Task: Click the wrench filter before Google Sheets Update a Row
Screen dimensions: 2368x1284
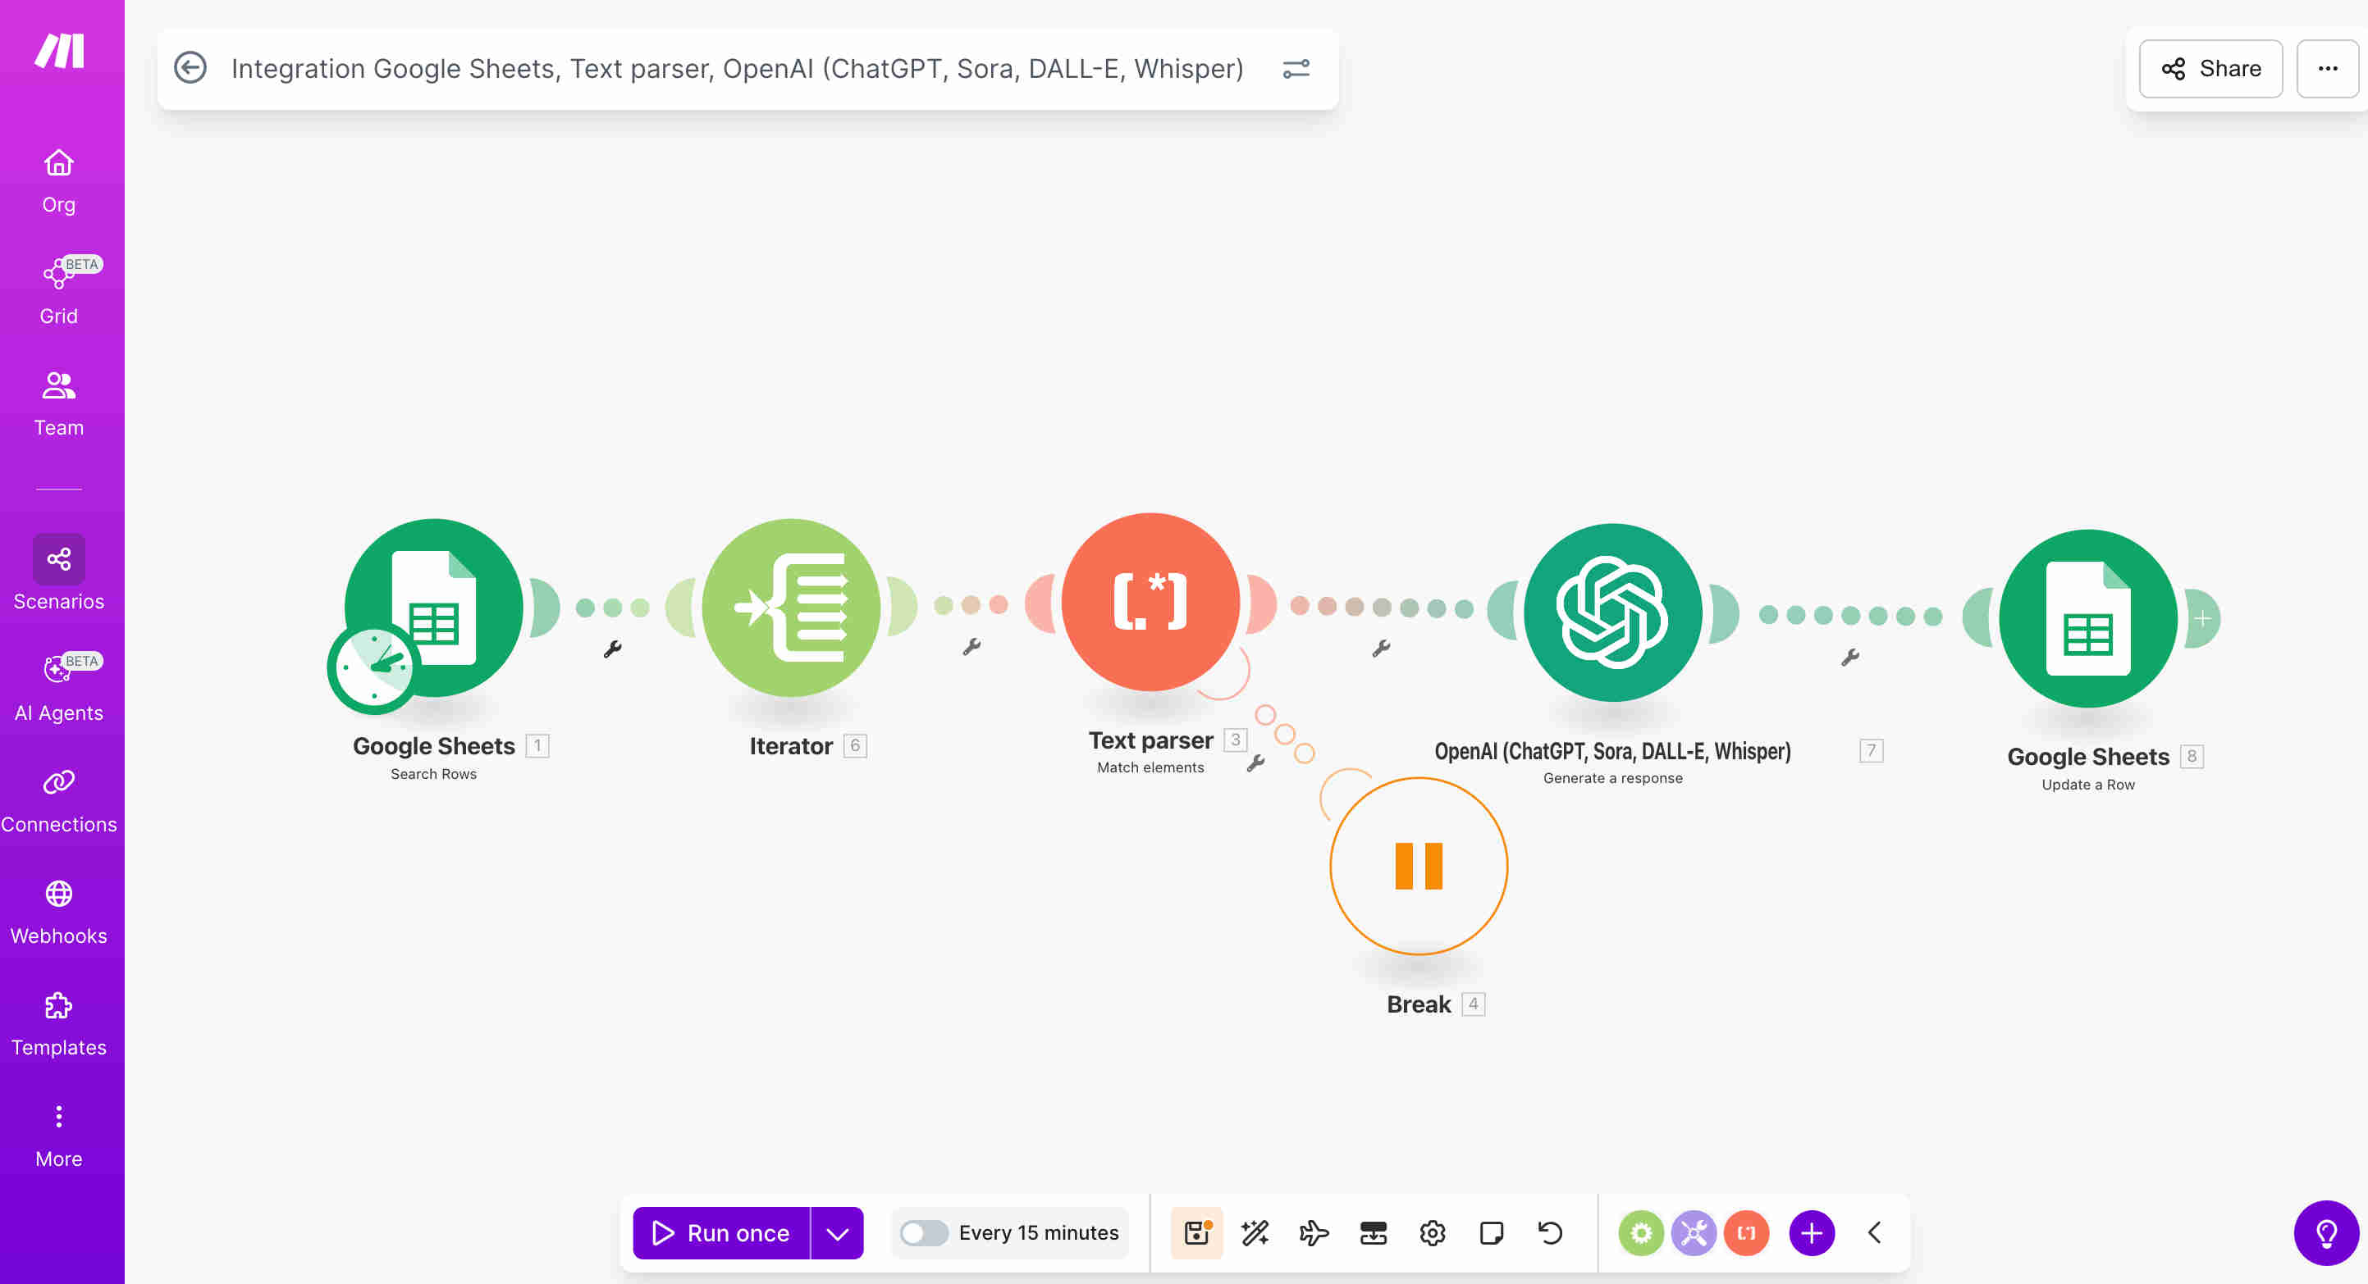Action: (1849, 657)
